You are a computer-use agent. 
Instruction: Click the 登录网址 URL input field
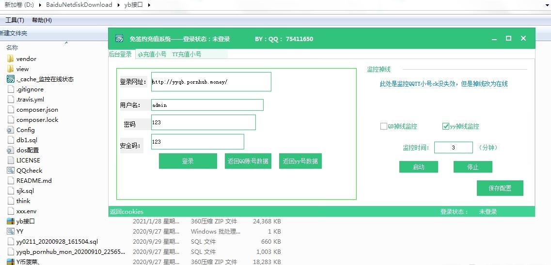click(211, 82)
